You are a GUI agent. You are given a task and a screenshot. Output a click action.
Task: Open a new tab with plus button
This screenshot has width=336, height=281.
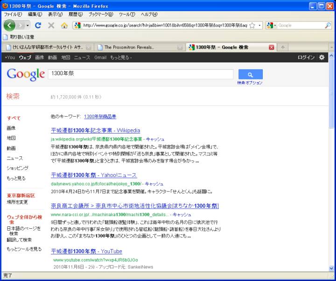point(283,47)
